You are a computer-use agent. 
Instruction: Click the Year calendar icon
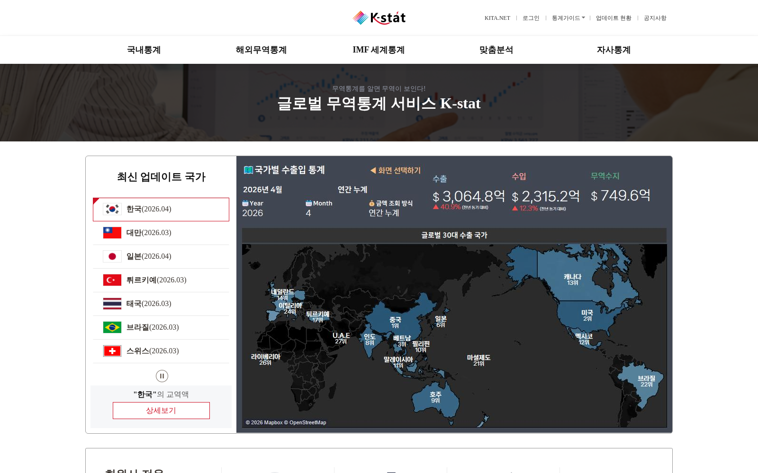point(245,203)
